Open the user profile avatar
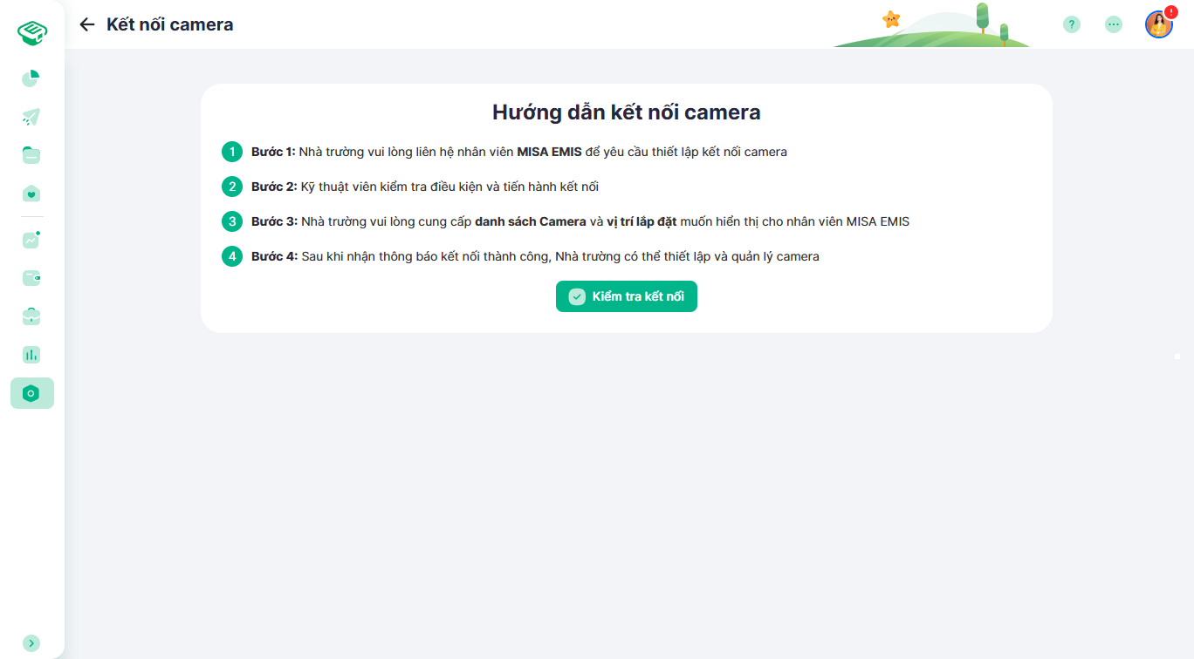Image resolution: width=1194 pixels, height=659 pixels. (x=1157, y=25)
